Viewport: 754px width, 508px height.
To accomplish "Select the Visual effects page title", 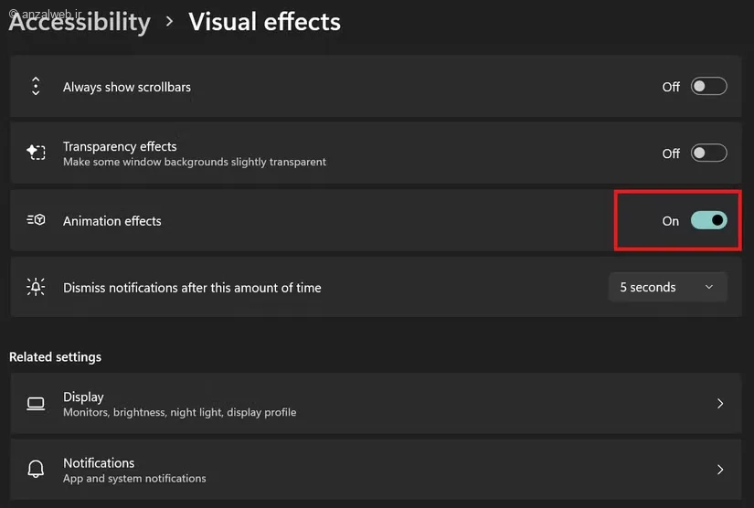I will coord(264,22).
